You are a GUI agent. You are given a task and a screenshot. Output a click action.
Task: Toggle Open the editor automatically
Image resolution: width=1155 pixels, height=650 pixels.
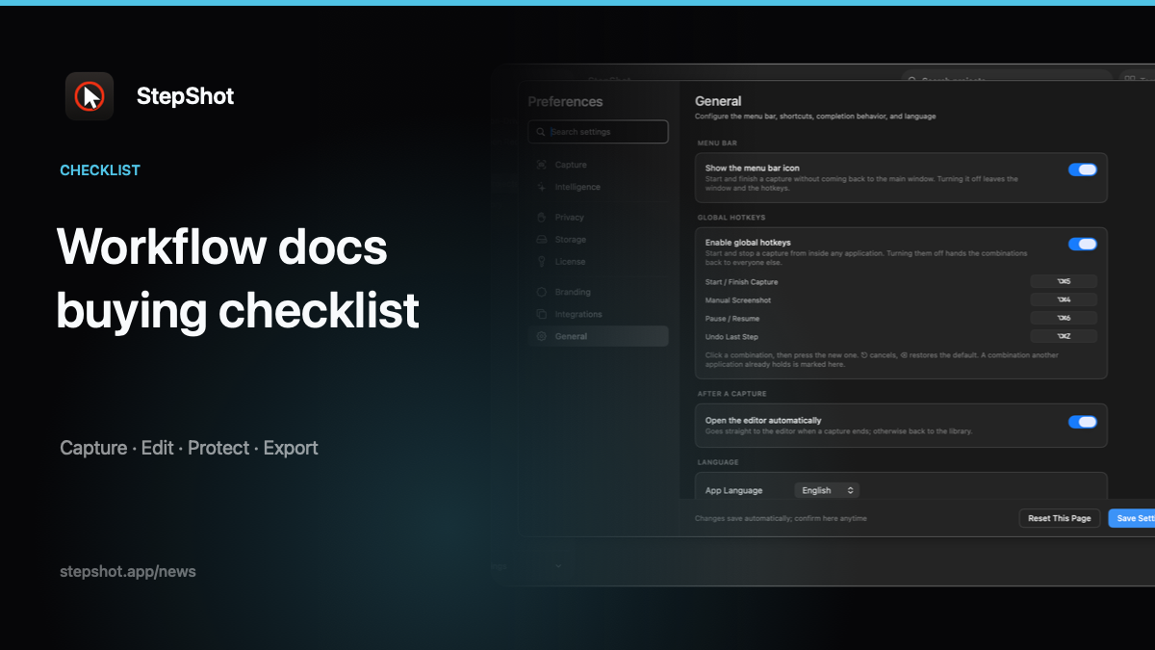[x=1082, y=422]
